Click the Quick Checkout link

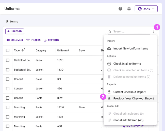click(133, 126)
